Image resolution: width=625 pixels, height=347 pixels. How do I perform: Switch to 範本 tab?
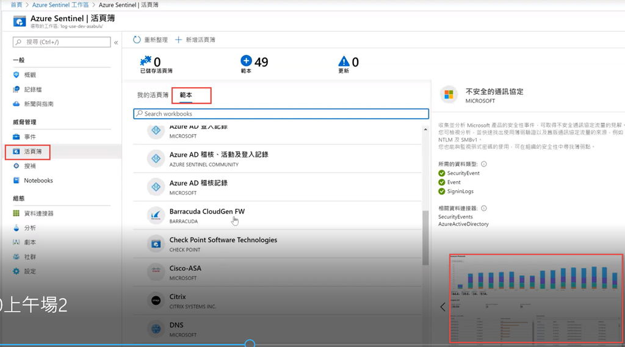(186, 95)
